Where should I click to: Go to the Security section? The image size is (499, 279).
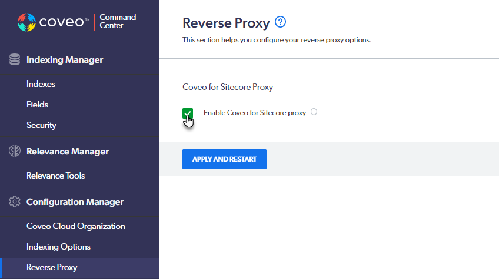click(41, 125)
